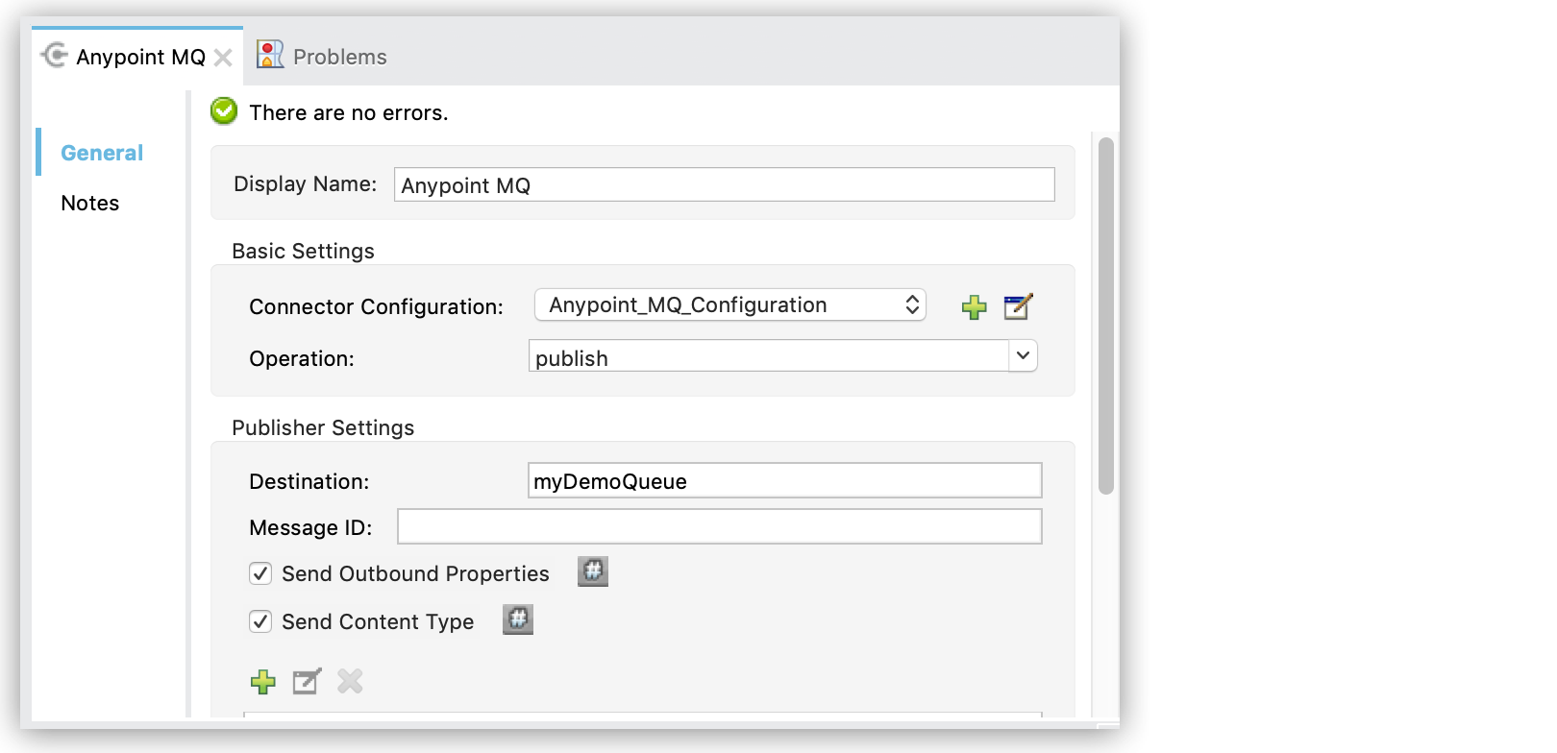Click expression icon beside Send Content Type
This screenshot has height=753, width=1557.
tap(518, 620)
